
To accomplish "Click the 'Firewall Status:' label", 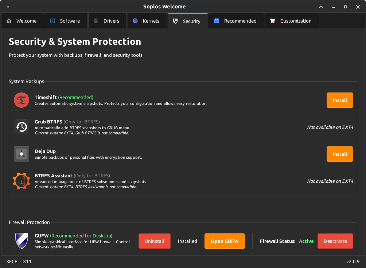I will click(278, 241).
